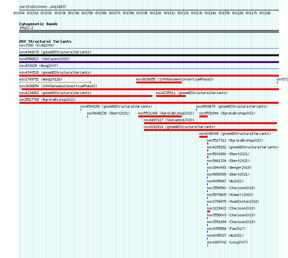Open nsv5517768 (ByrskaBishop2022) variant
Image resolution: width=288 pixels, height=258 pixels.
coord(48,100)
